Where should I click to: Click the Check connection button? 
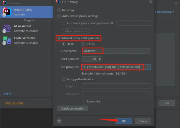73,109
